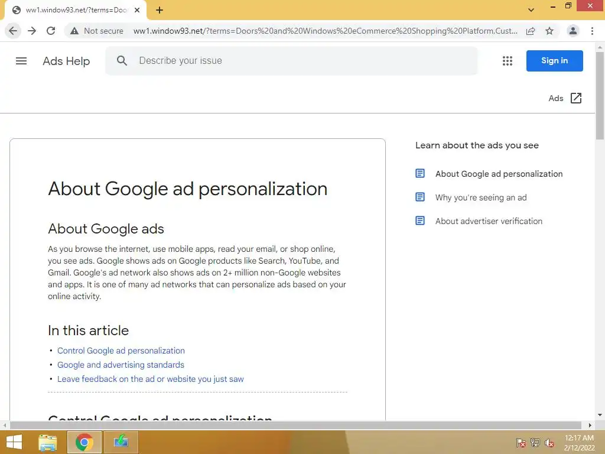Click the horizontal scrollbar left arrow
Image resolution: width=605 pixels, height=454 pixels.
tap(5, 425)
